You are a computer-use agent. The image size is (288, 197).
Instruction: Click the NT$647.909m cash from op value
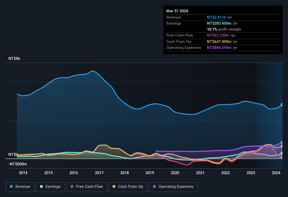pyautogui.click(x=219, y=42)
